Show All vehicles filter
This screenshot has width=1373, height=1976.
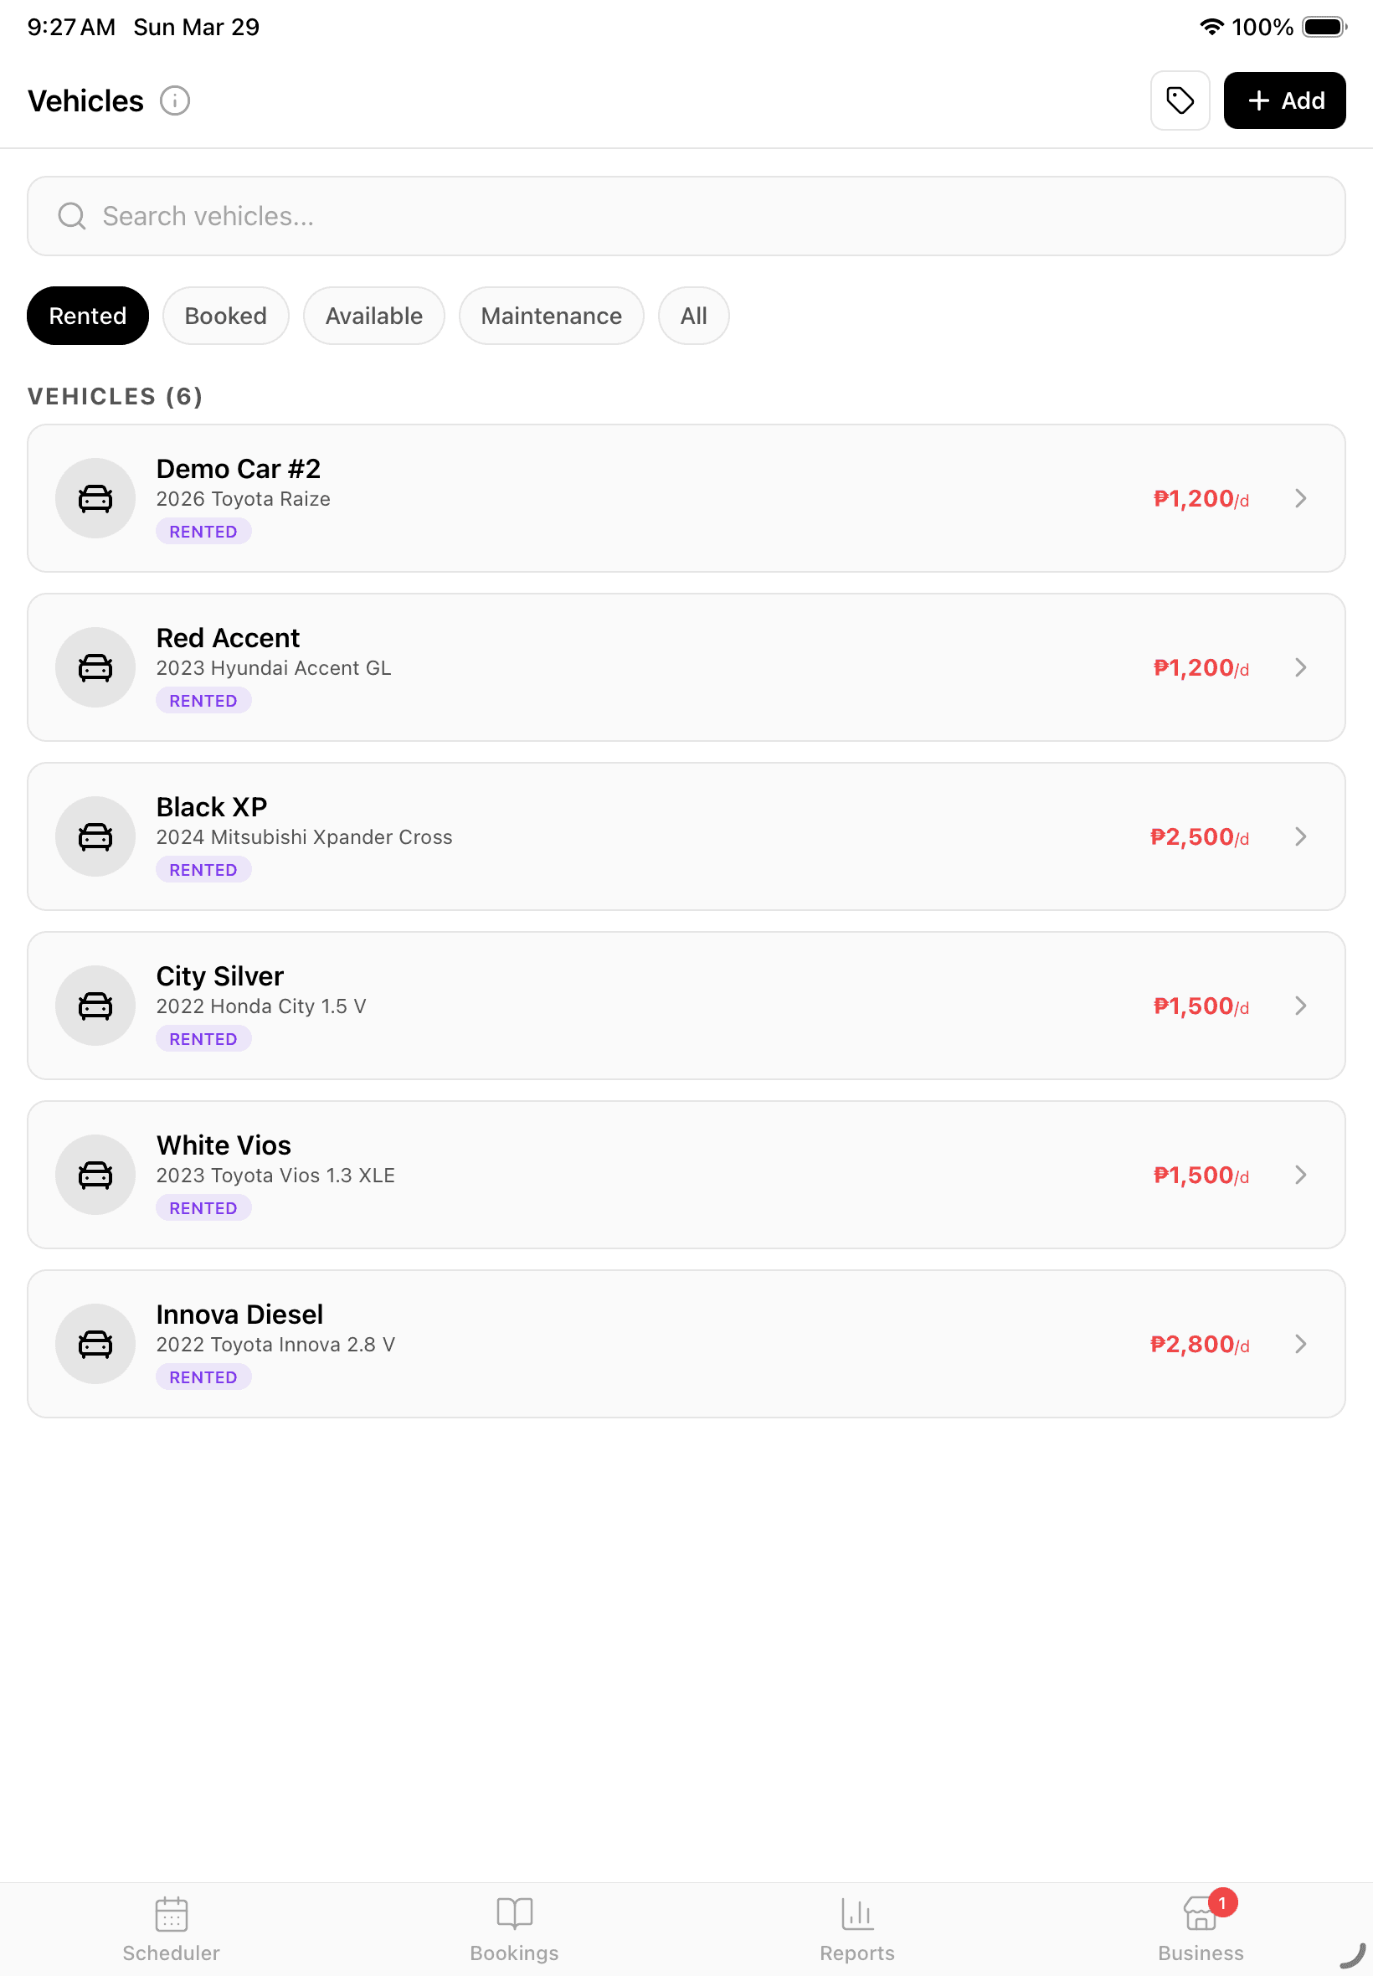[693, 316]
